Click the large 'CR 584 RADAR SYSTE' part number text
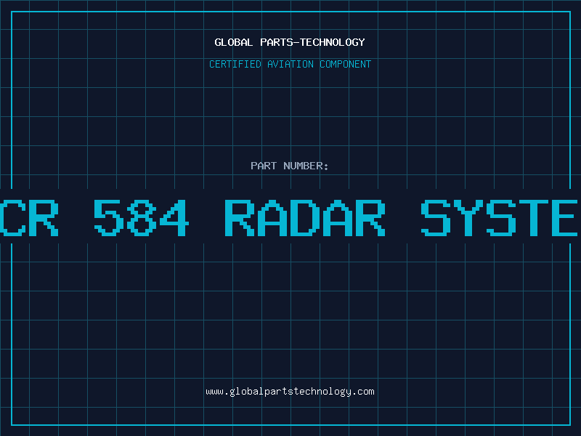581x436 pixels. click(289, 217)
